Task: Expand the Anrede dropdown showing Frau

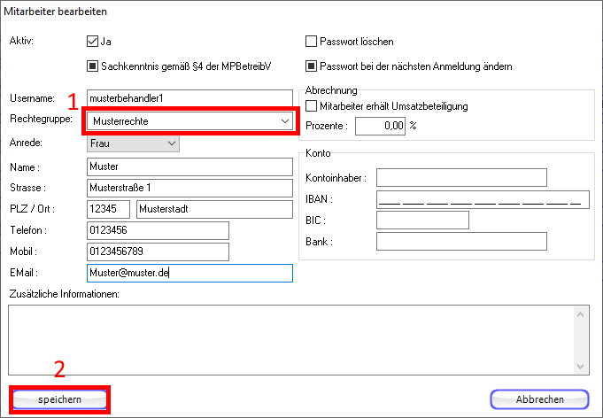Action: click(133, 143)
